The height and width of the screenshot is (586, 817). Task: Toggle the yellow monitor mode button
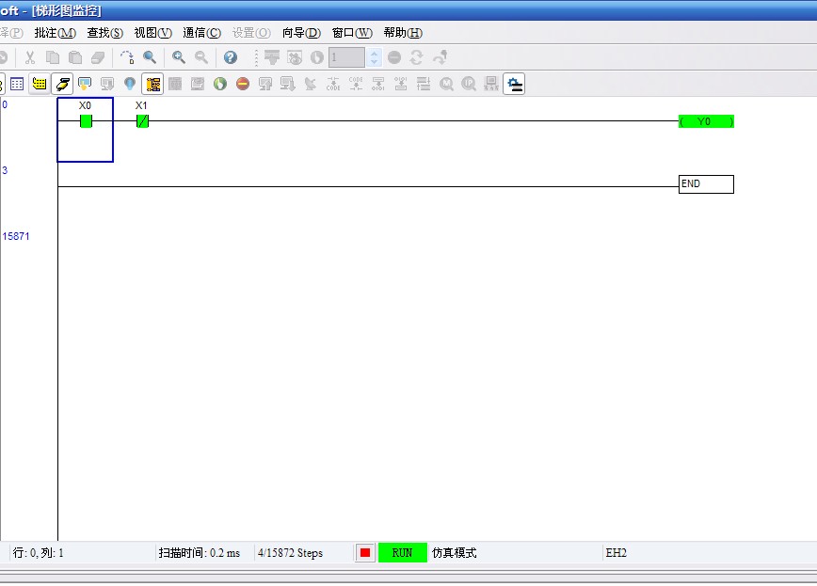(40, 84)
